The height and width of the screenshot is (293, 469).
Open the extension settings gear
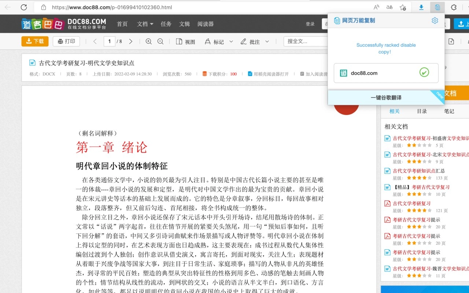(x=435, y=21)
